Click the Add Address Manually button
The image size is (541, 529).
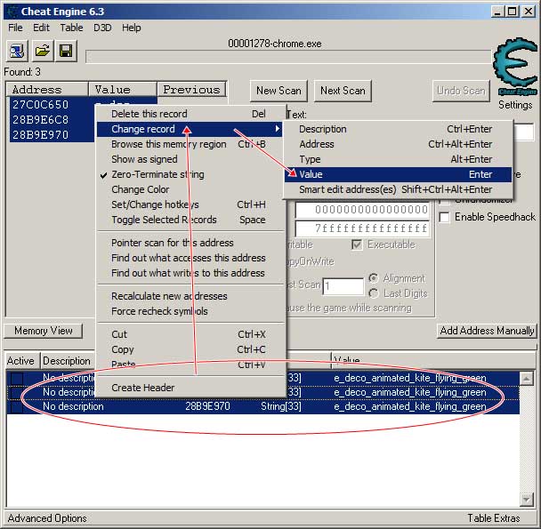487,331
